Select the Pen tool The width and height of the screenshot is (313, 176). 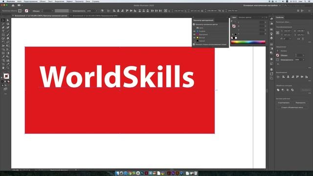(3, 27)
